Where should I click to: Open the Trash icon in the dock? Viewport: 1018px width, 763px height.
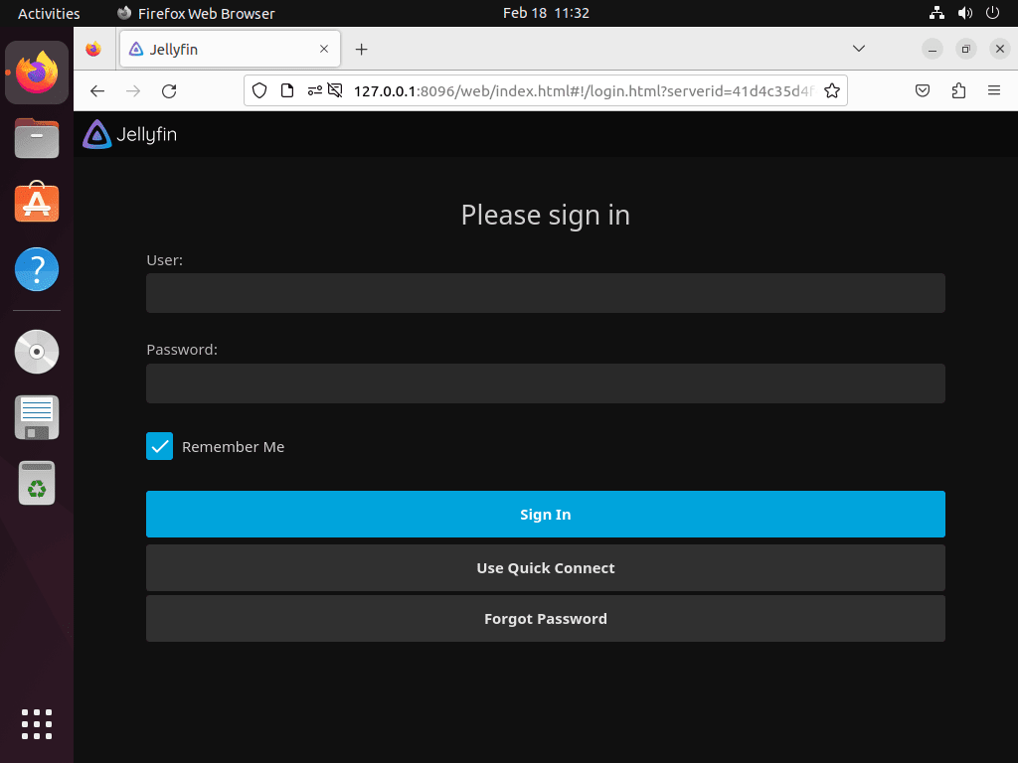36,483
